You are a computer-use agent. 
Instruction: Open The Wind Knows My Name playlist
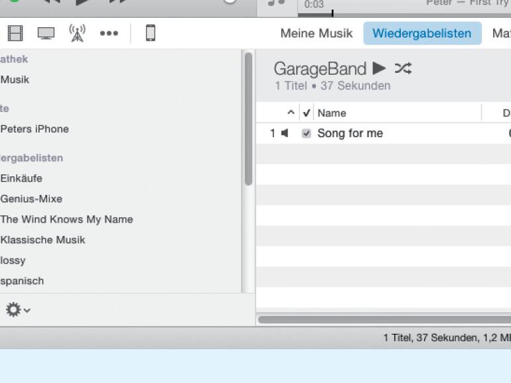(x=67, y=219)
